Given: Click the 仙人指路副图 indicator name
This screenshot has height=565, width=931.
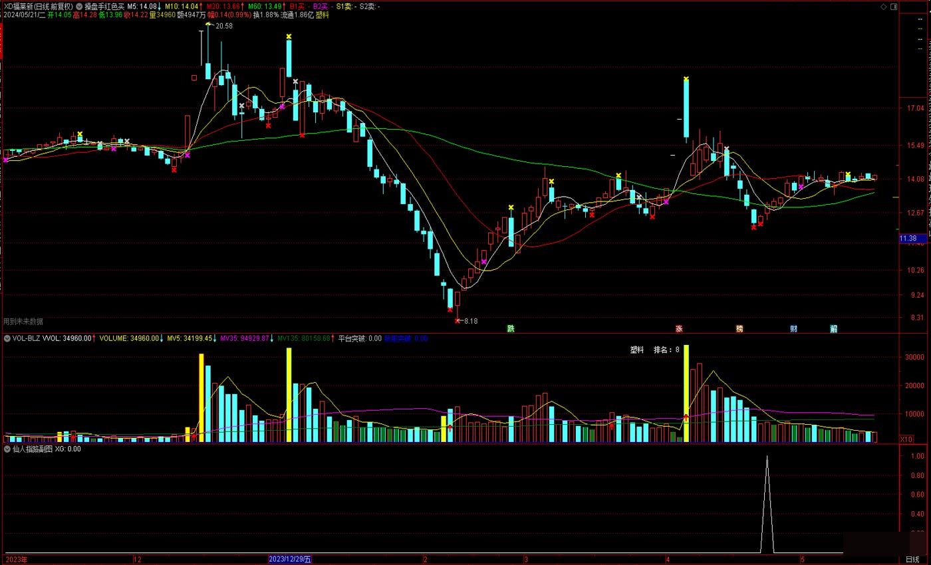Looking at the screenshot, I should (x=33, y=449).
